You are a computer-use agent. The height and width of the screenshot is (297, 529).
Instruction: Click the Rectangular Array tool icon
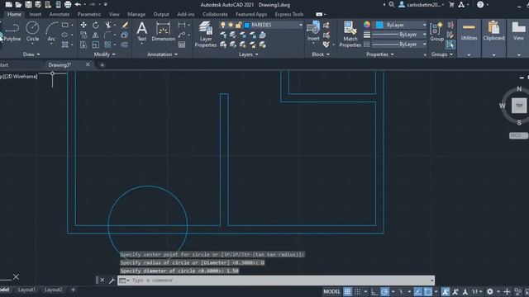point(108,45)
